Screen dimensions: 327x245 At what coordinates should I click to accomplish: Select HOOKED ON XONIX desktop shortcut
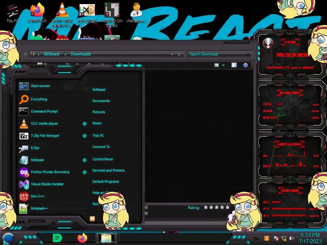coord(112,15)
